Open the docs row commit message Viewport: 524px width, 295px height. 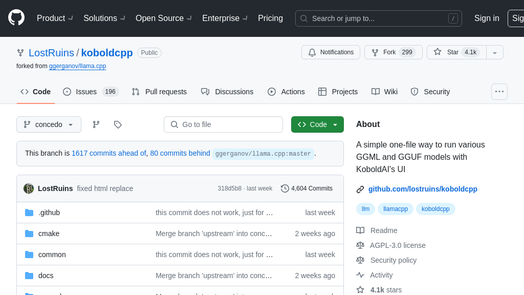click(x=214, y=276)
